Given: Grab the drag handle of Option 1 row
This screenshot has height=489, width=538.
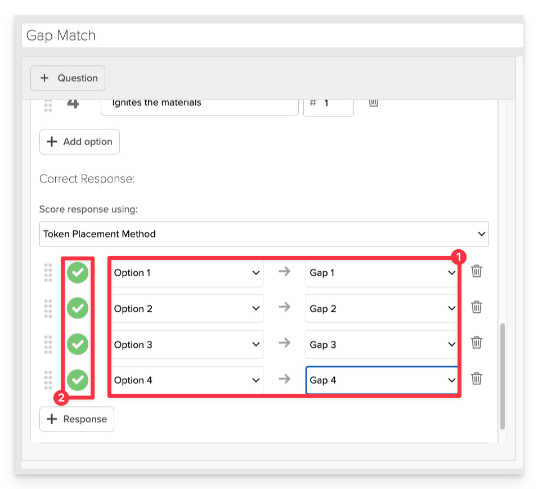Looking at the screenshot, I should [x=48, y=273].
